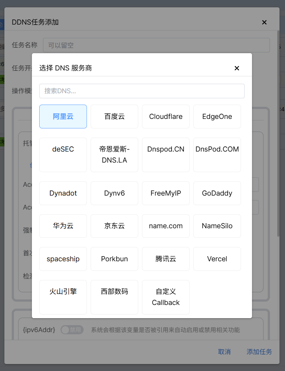
Task: Select 阿里云 DNS provider
Action: click(x=63, y=116)
